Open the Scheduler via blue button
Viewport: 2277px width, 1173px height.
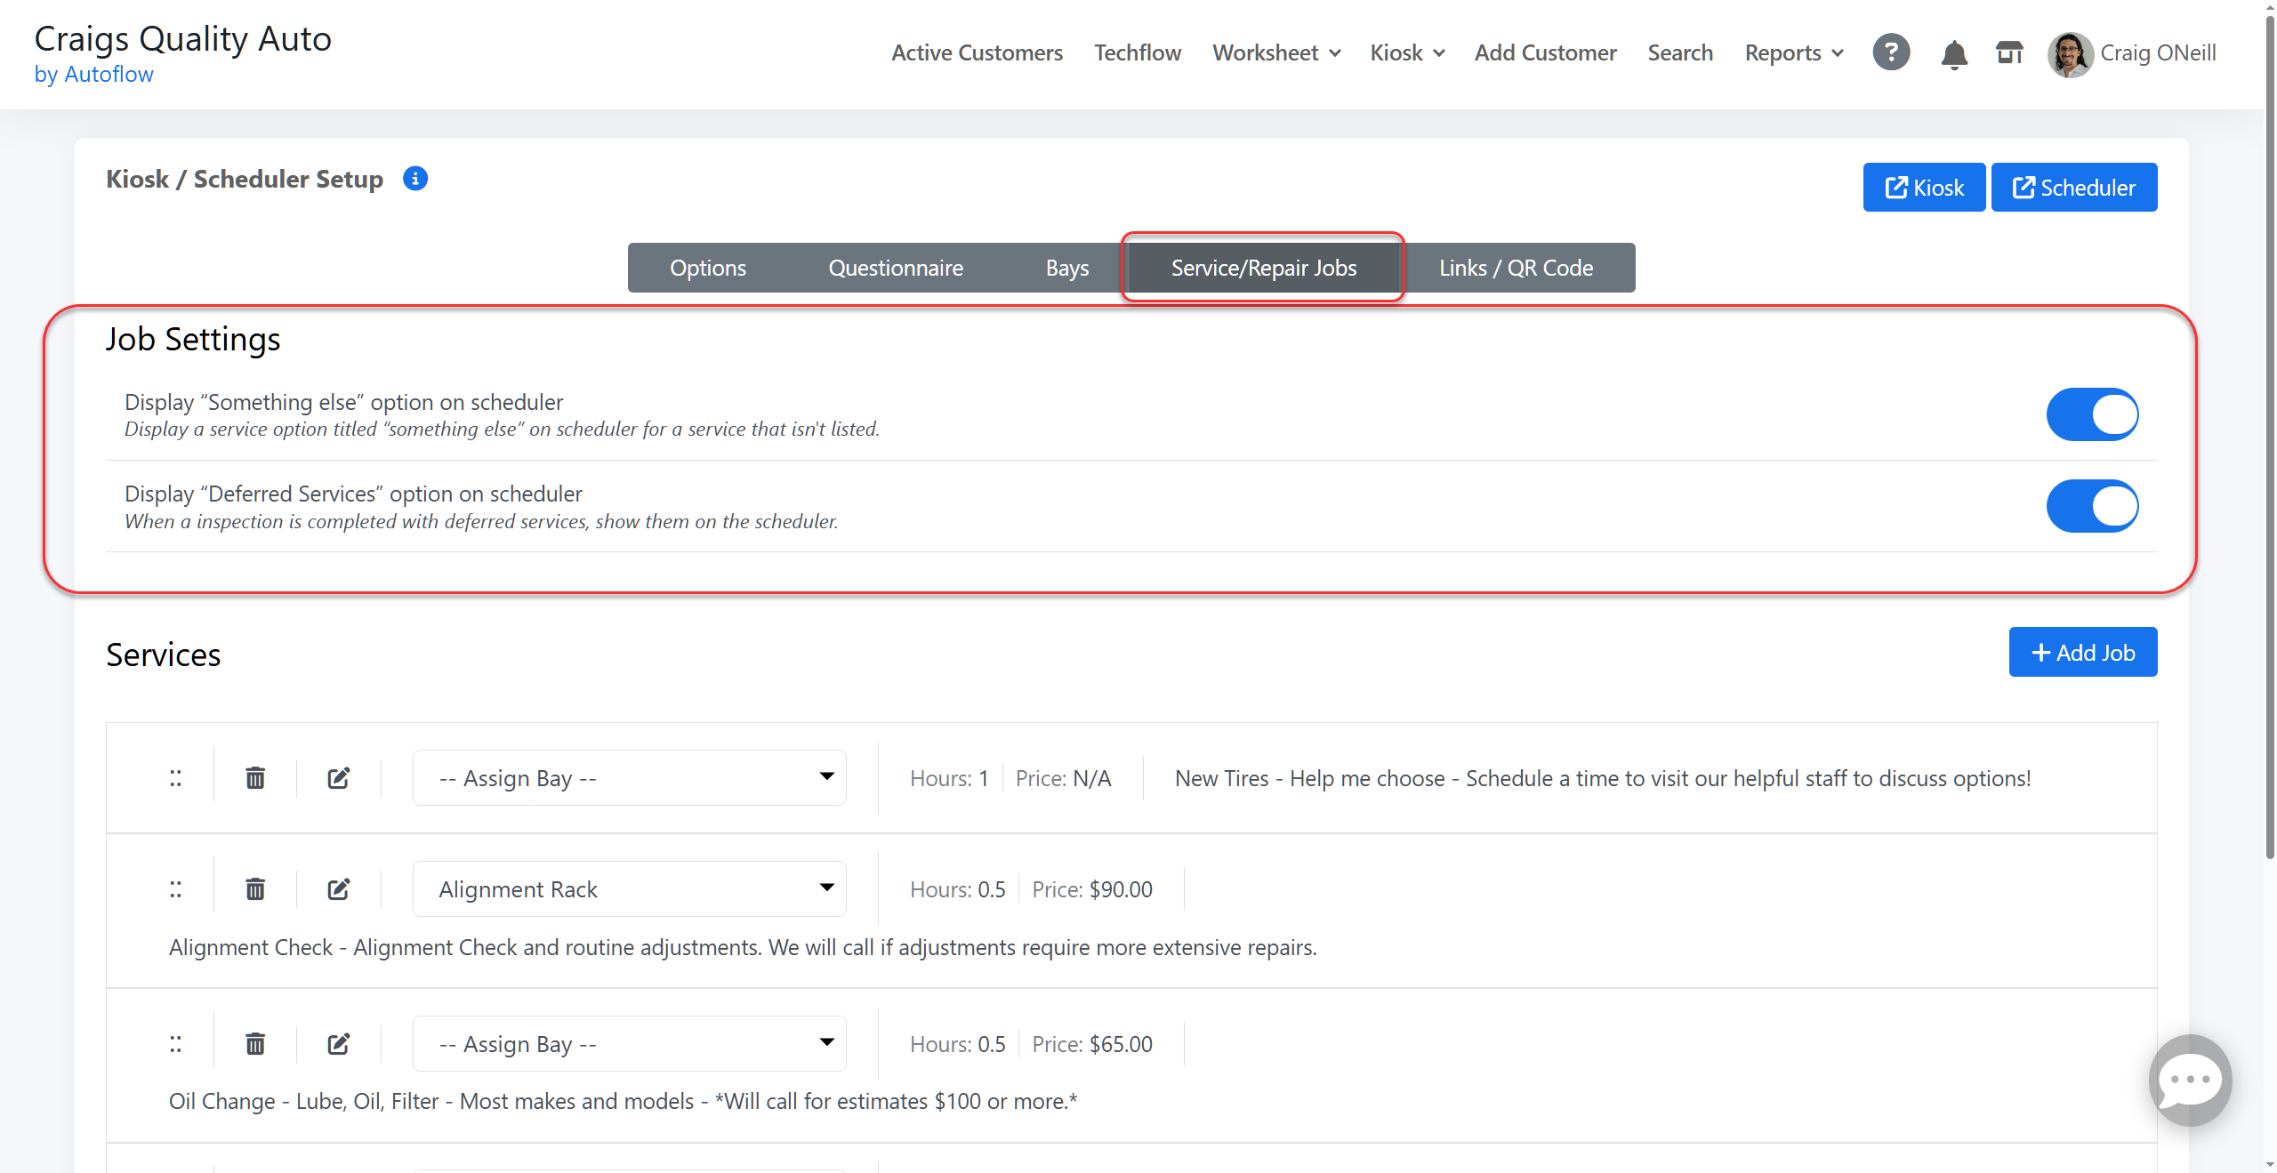tap(2073, 188)
